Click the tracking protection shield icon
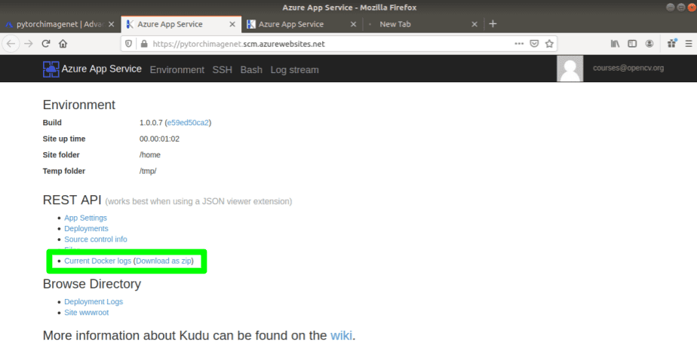 (x=128, y=44)
